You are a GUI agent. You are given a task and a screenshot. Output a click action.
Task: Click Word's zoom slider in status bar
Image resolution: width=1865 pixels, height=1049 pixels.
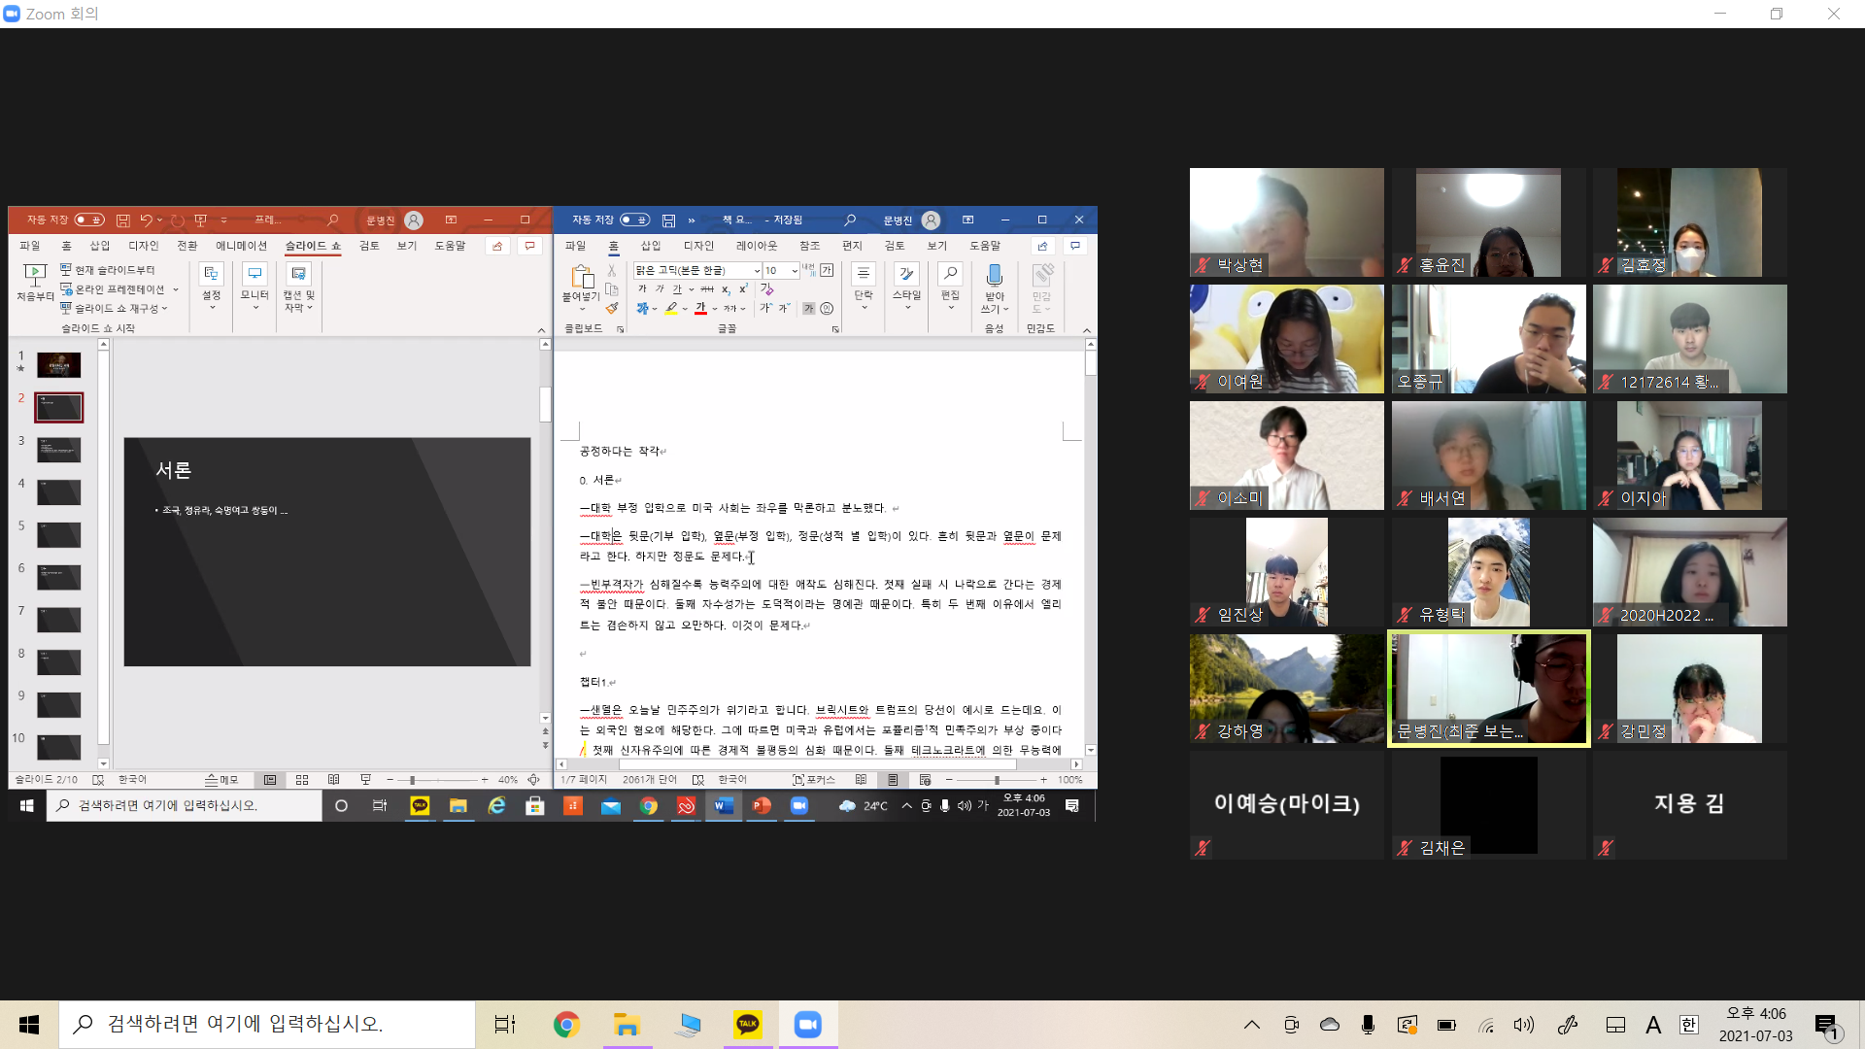tap(996, 780)
